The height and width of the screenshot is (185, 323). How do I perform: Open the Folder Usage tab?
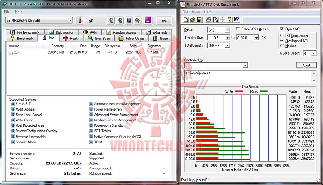(132, 38)
